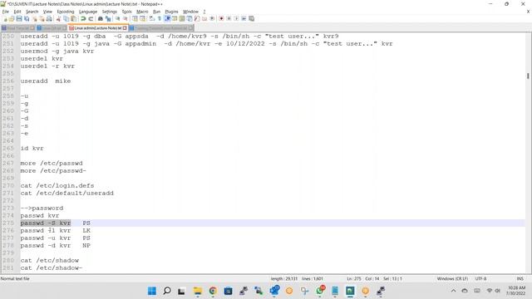The height and width of the screenshot is (299, 532).
Task: Open the View menu
Action: [47, 12]
